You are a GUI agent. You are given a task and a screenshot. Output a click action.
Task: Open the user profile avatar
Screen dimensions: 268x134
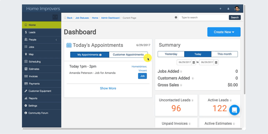pyautogui.click(x=237, y=9)
